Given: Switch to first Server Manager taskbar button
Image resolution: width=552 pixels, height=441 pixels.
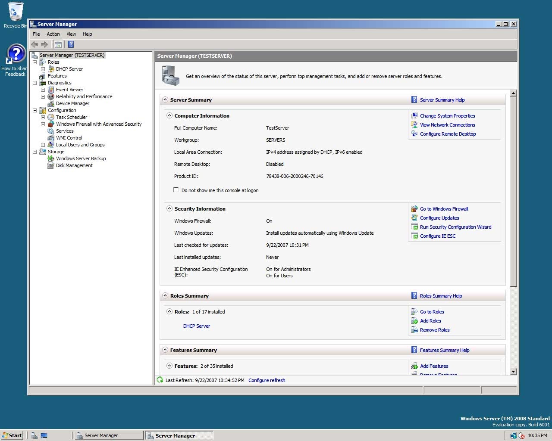Looking at the screenshot, I should pos(108,435).
